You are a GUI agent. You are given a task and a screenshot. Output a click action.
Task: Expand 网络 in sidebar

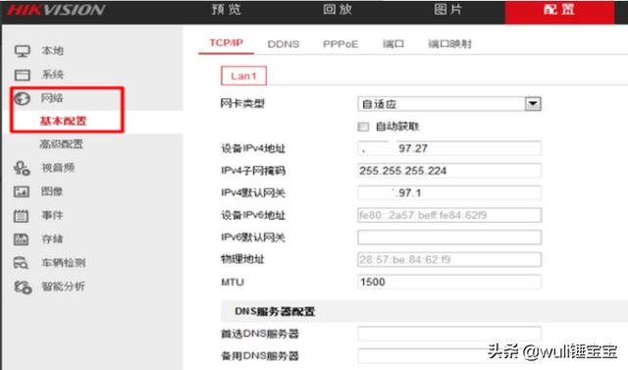pyautogui.click(x=52, y=98)
